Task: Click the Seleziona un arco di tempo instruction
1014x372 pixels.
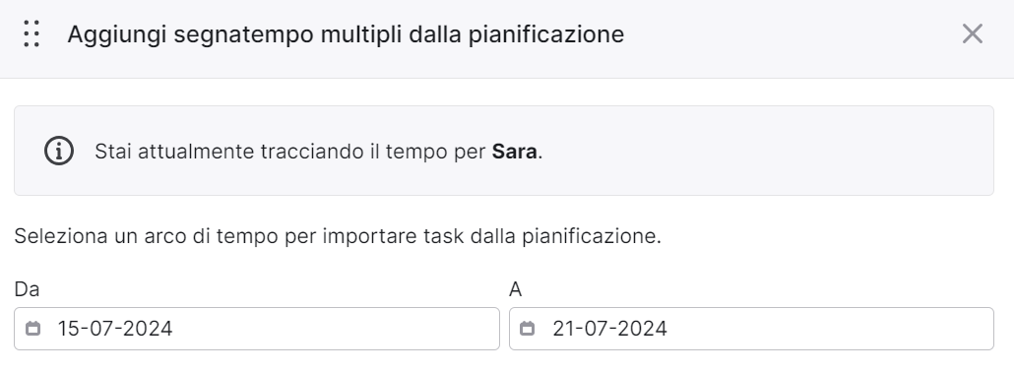Action: coord(338,236)
